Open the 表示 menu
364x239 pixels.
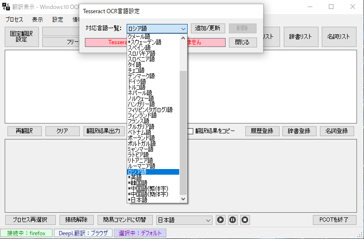[x=38, y=20]
